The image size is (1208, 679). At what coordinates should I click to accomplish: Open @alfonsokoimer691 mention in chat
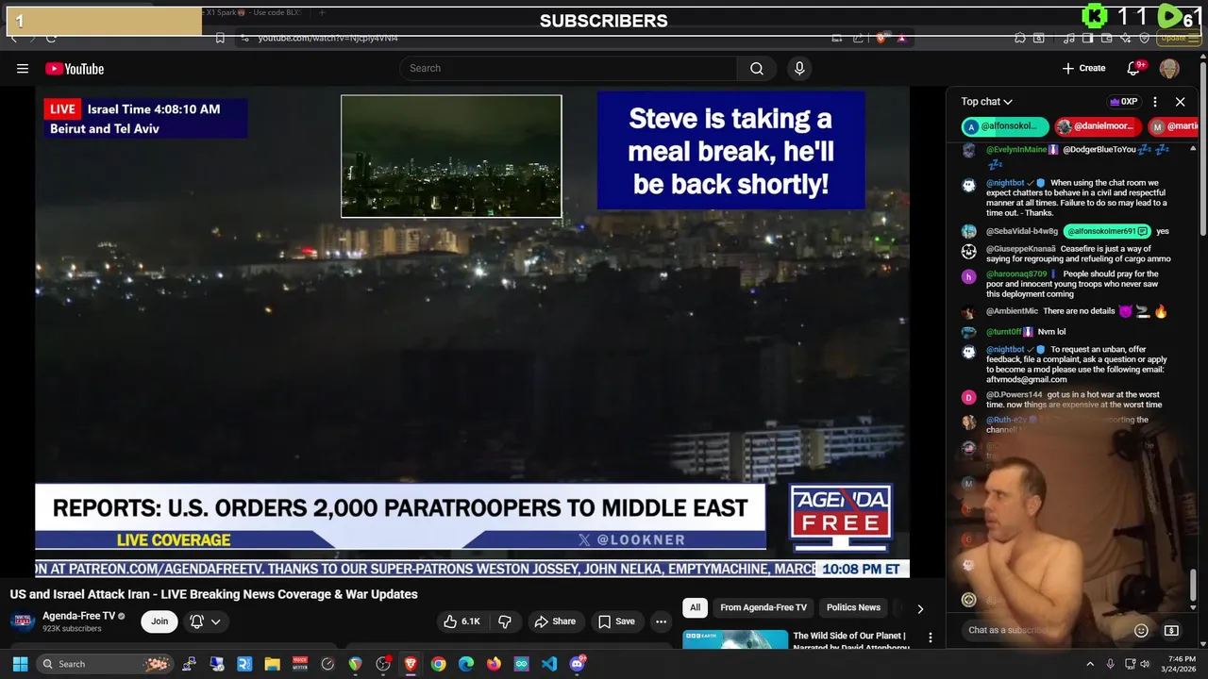point(1108,231)
